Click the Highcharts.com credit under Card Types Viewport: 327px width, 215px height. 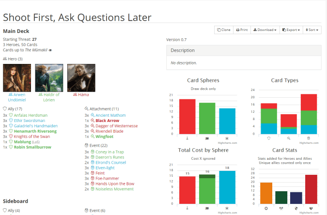coord(309,143)
